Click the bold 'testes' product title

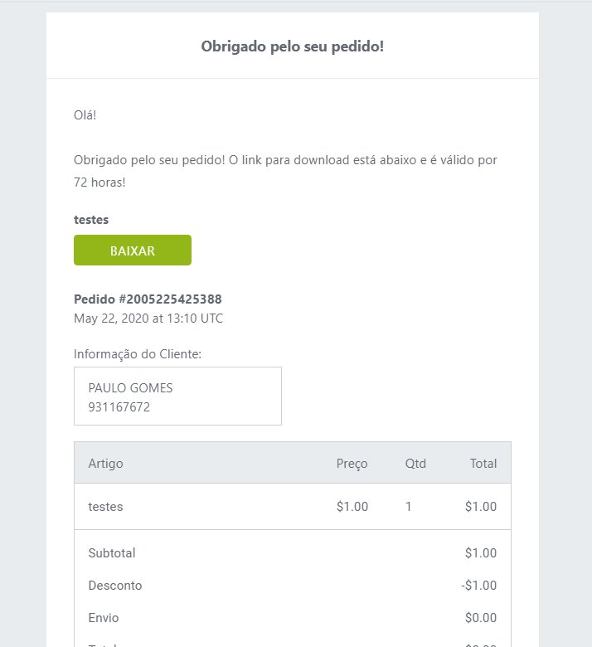click(91, 220)
